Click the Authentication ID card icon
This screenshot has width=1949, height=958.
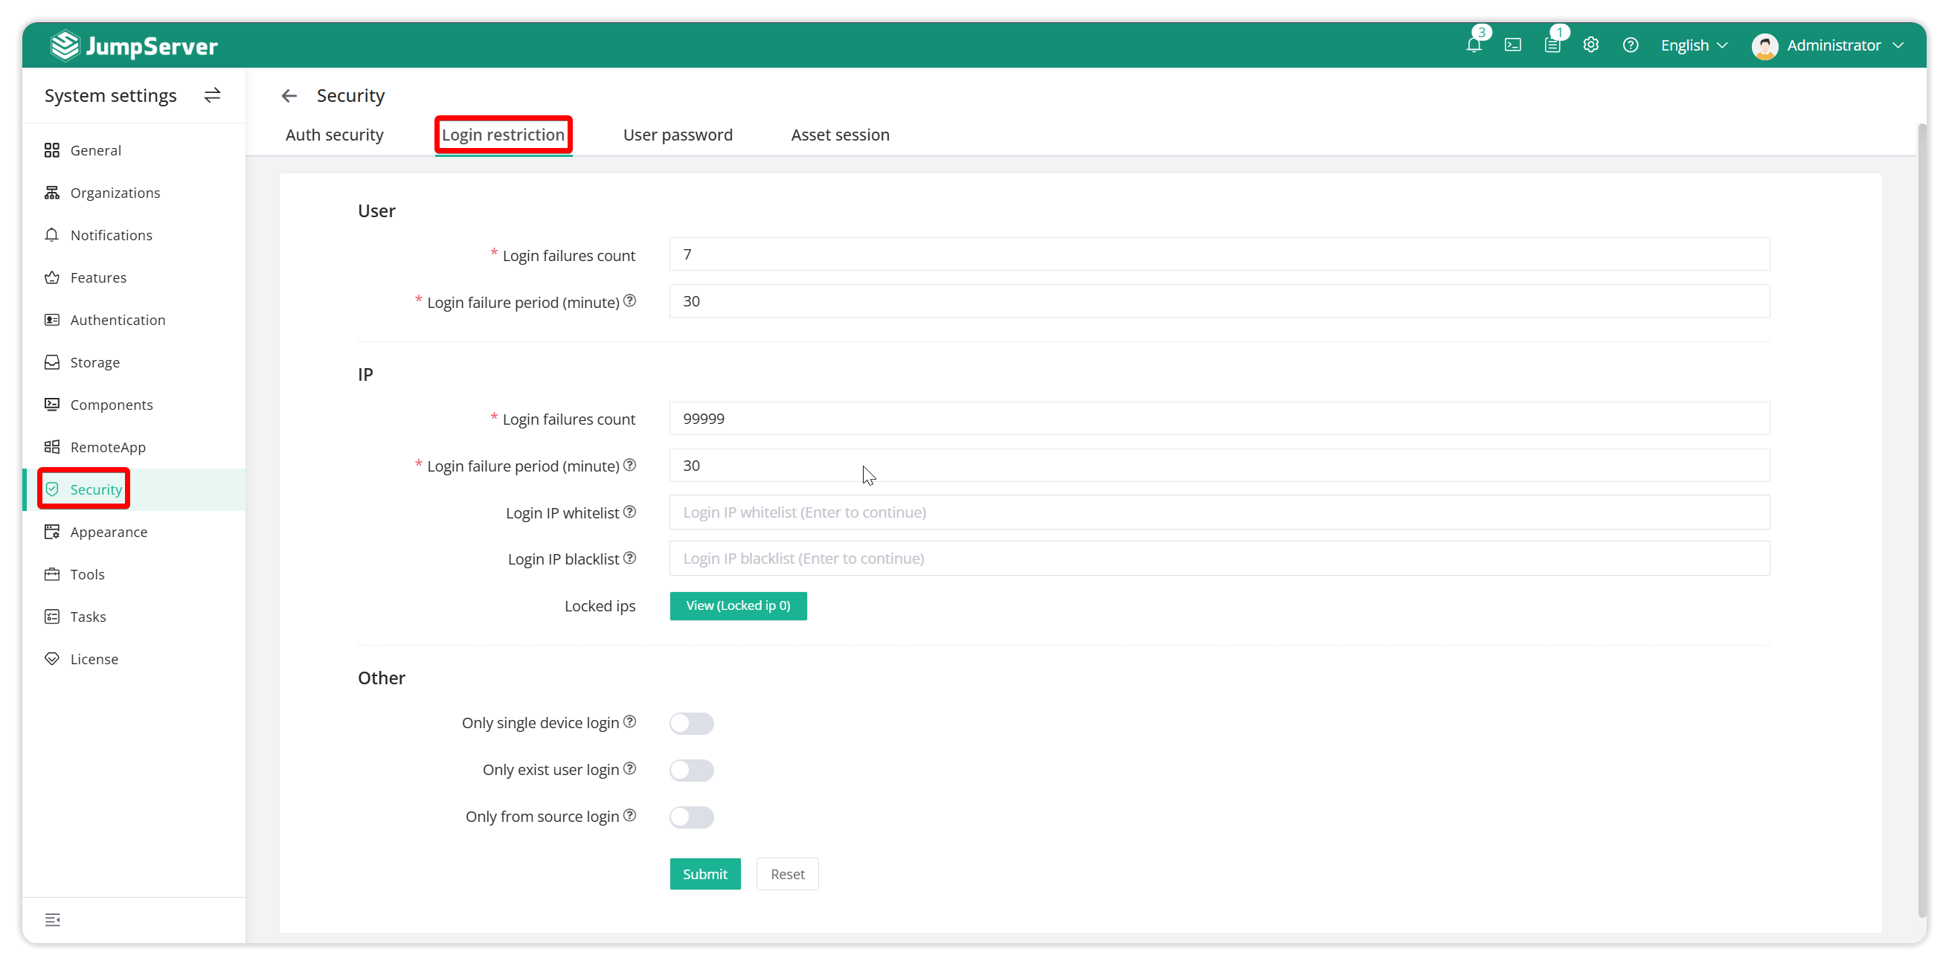point(51,319)
